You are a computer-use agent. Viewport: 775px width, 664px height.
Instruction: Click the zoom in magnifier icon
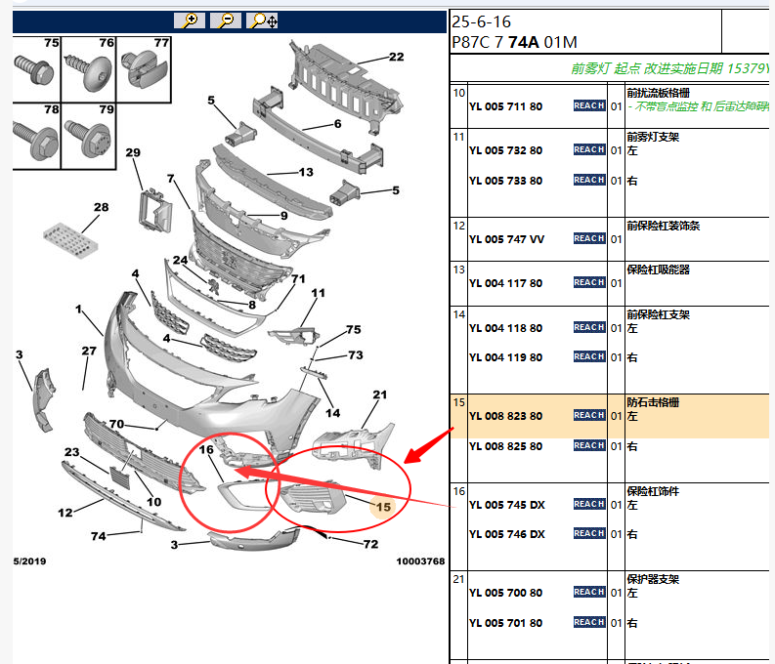tap(190, 21)
